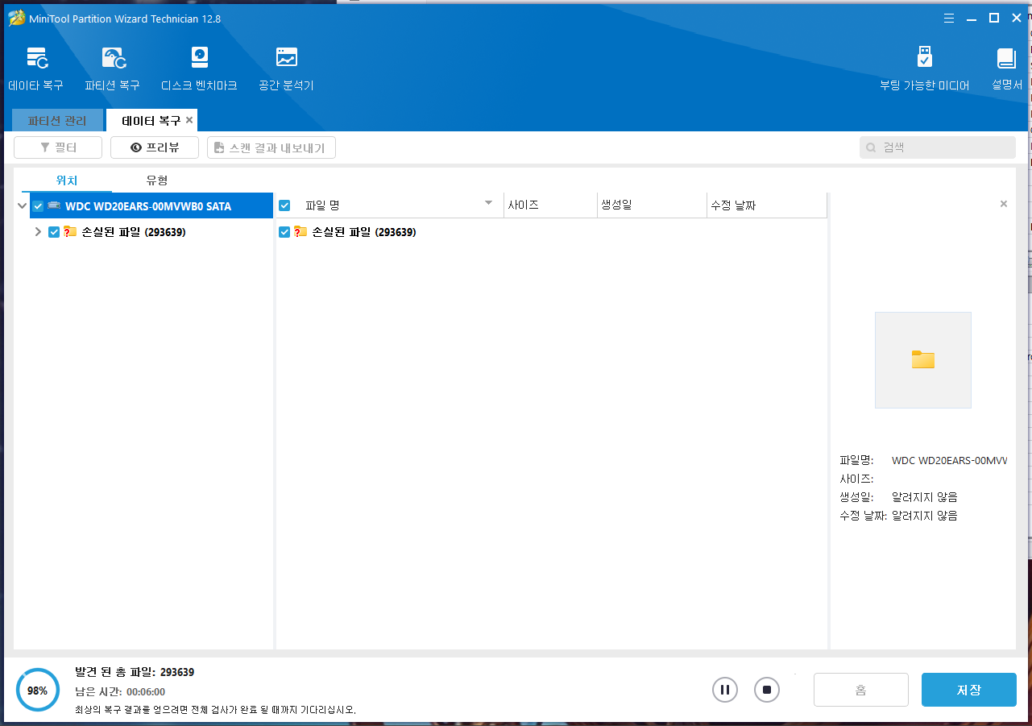Click the 검색 search field
Viewport: 1032px width, 726px height.
click(938, 147)
